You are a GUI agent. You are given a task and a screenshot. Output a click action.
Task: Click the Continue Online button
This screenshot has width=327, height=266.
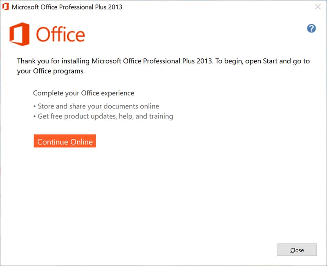click(65, 141)
